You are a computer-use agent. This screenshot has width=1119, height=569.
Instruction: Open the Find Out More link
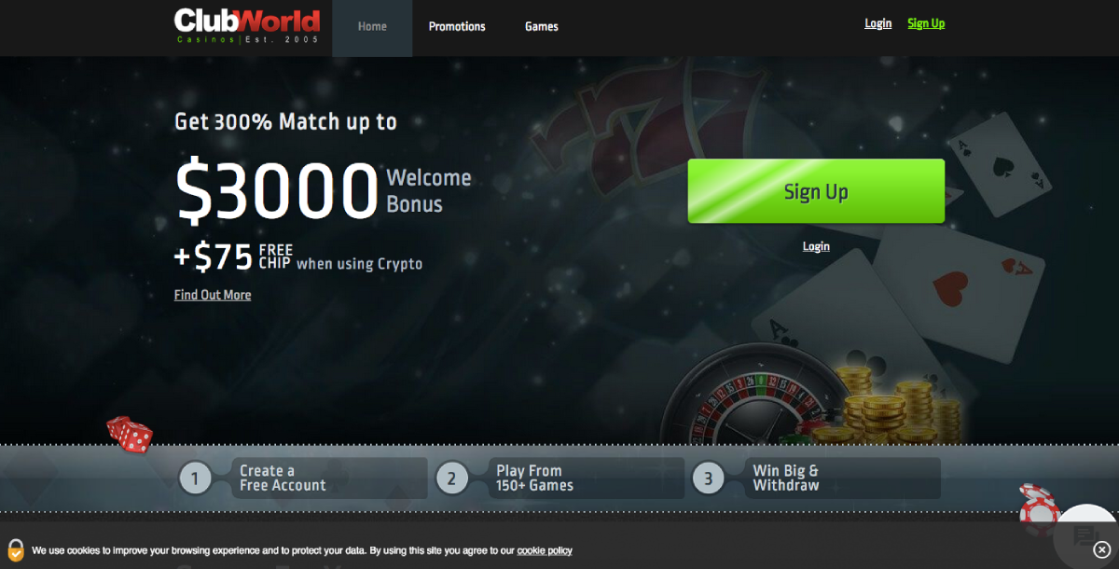click(213, 295)
